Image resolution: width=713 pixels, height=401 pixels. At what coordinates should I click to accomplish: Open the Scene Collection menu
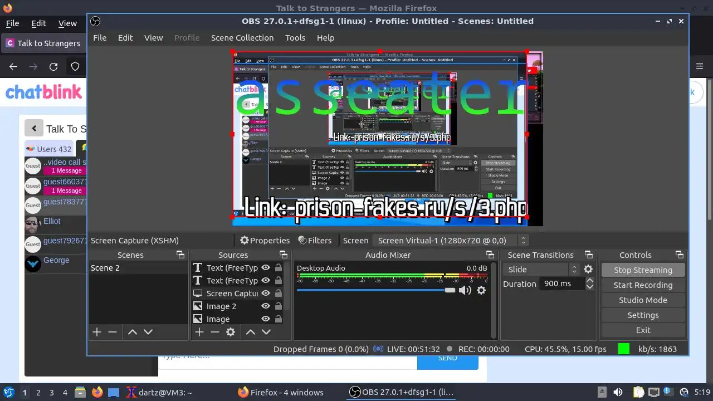(242, 38)
